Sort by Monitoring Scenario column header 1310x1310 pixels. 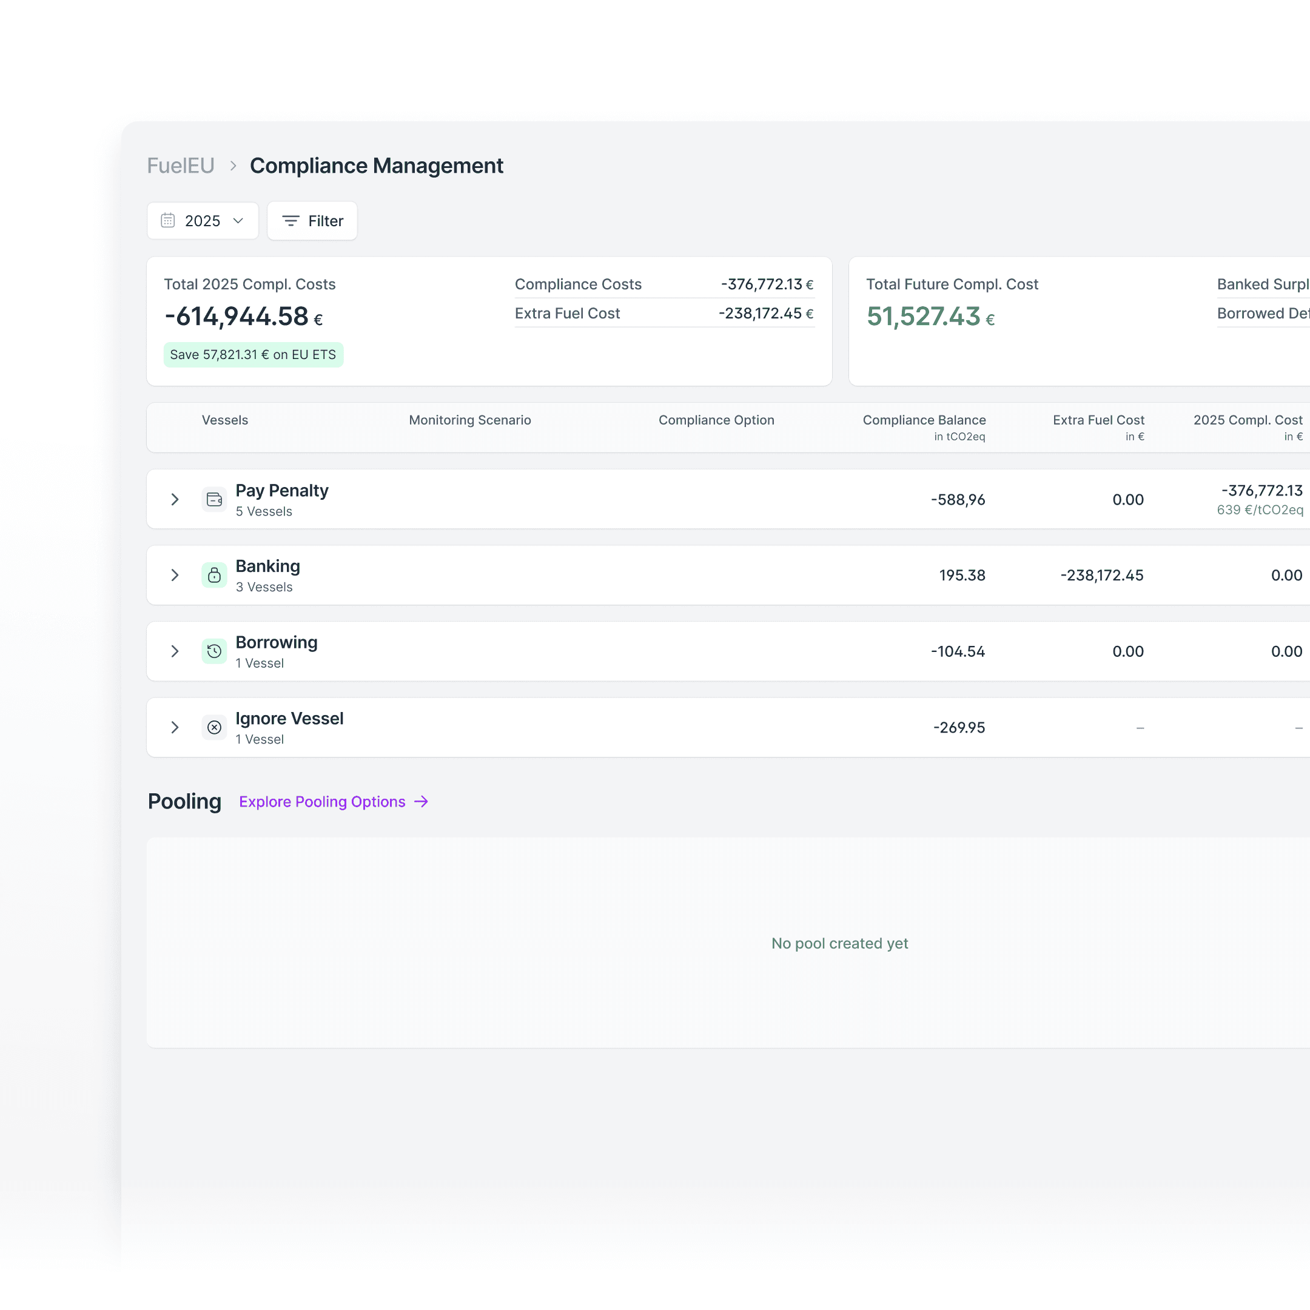470,420
